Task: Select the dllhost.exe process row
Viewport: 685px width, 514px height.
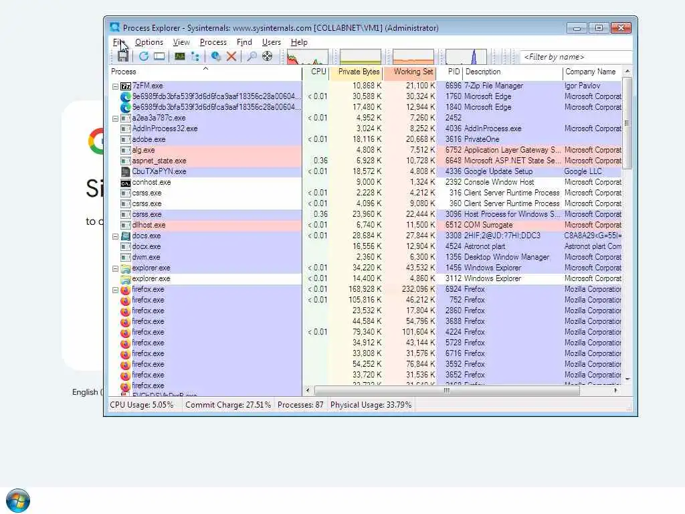Action: click(x=365, y=225)
